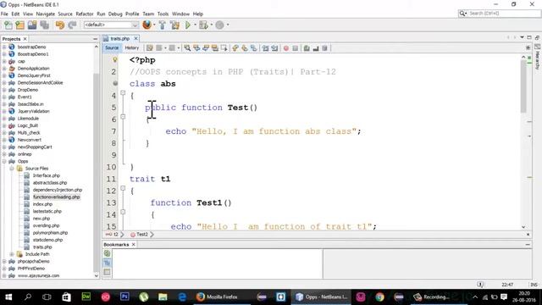Close the Projects panel tab

(x=25, y=39)
